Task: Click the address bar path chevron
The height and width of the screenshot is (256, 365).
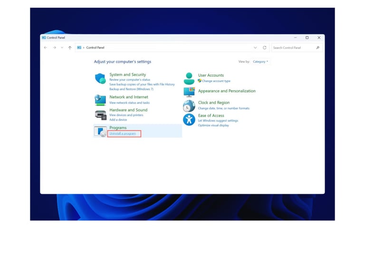Action: [x=84, y=47]
